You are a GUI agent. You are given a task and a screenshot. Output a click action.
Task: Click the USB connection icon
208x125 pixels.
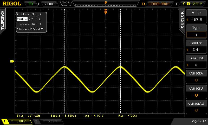pyautogui.click(x=194, y=121)
